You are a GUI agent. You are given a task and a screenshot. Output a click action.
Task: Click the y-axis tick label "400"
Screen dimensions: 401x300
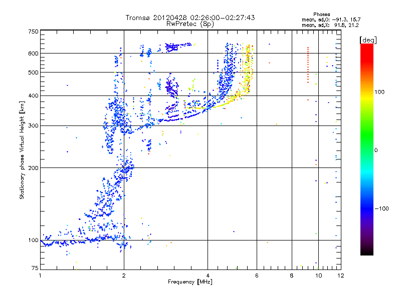(x=33, y=96)
